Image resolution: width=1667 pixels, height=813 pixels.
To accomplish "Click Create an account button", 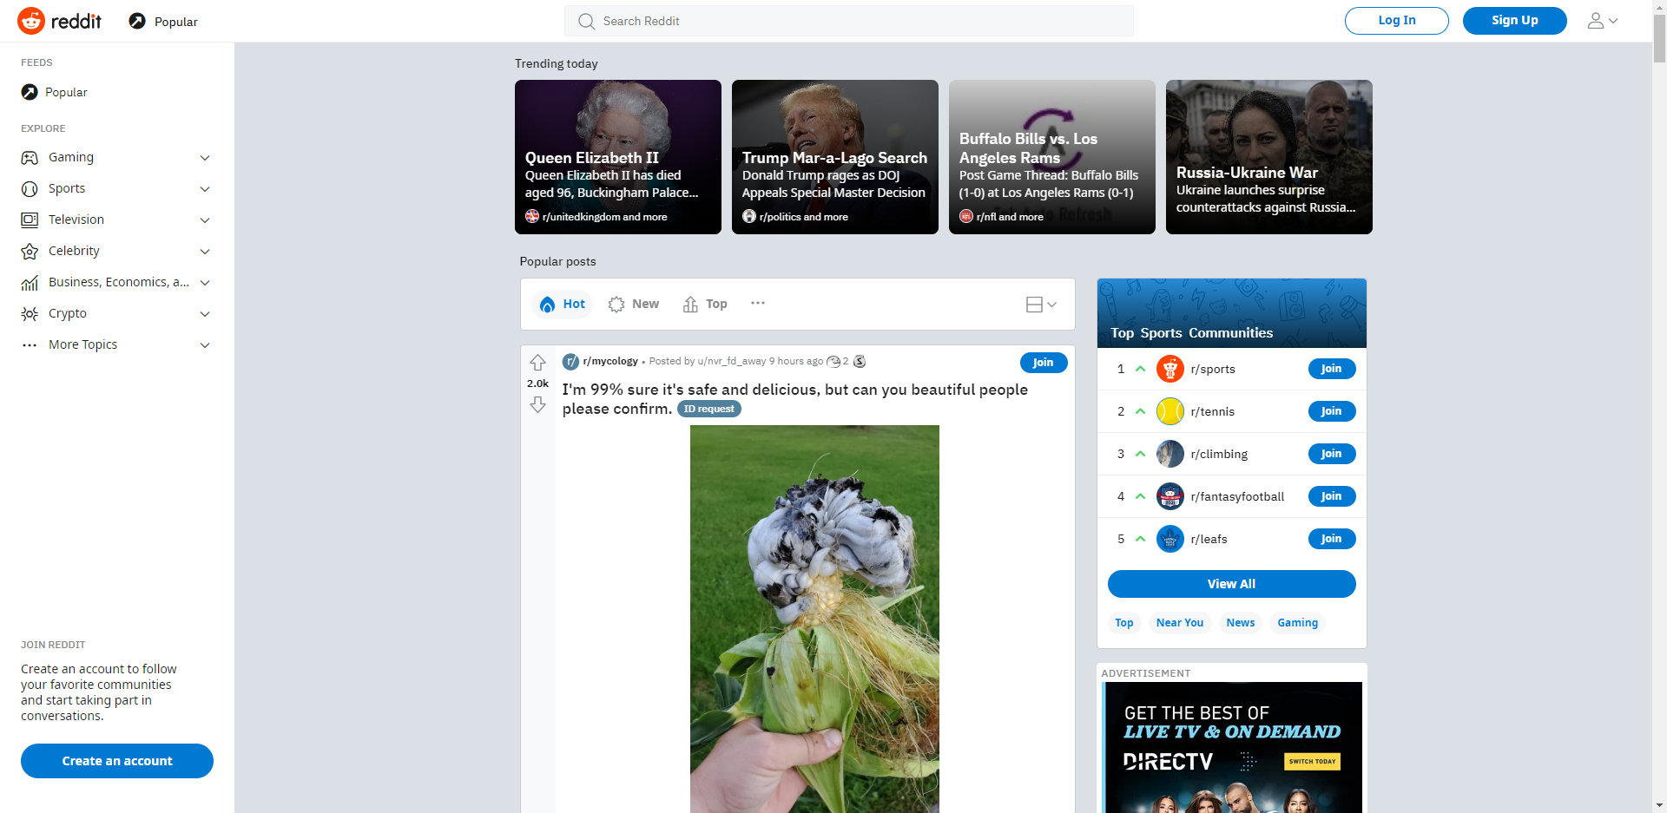I will tap(117, 761).
